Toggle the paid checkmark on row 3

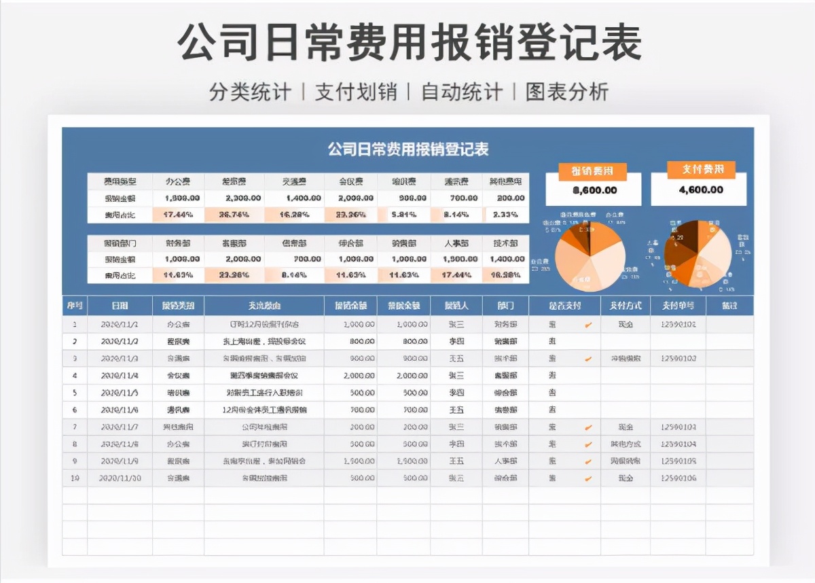pos(590,358)
